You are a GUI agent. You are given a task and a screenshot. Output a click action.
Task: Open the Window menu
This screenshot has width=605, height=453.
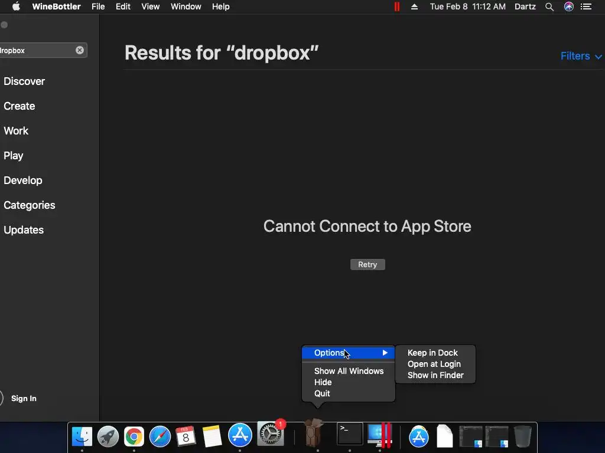[186, 6]
